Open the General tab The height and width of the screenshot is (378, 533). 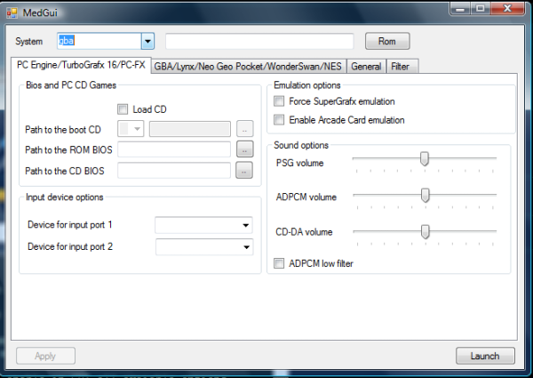(x=366, y=66)
